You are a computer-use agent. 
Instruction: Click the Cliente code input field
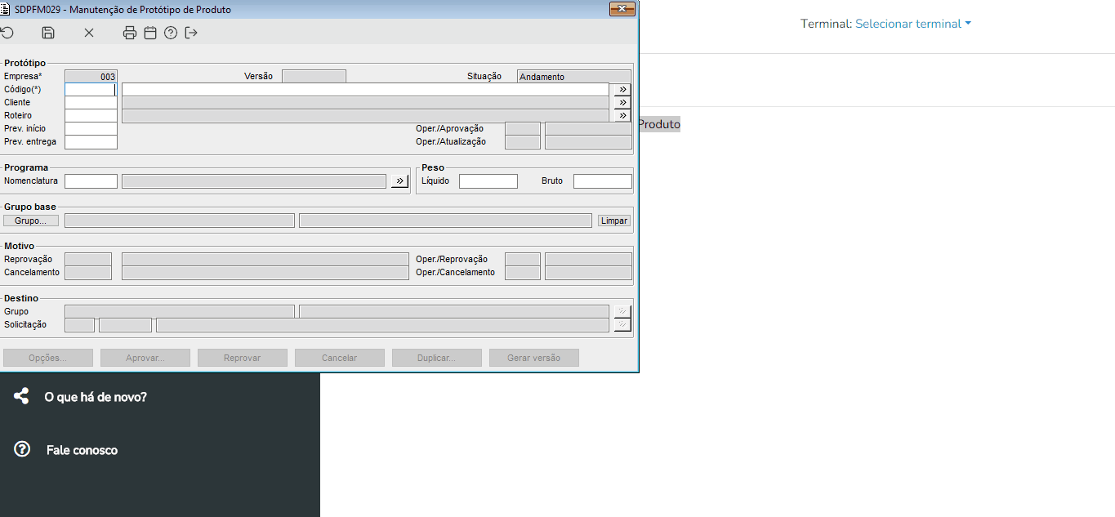[x=91, y=103]
